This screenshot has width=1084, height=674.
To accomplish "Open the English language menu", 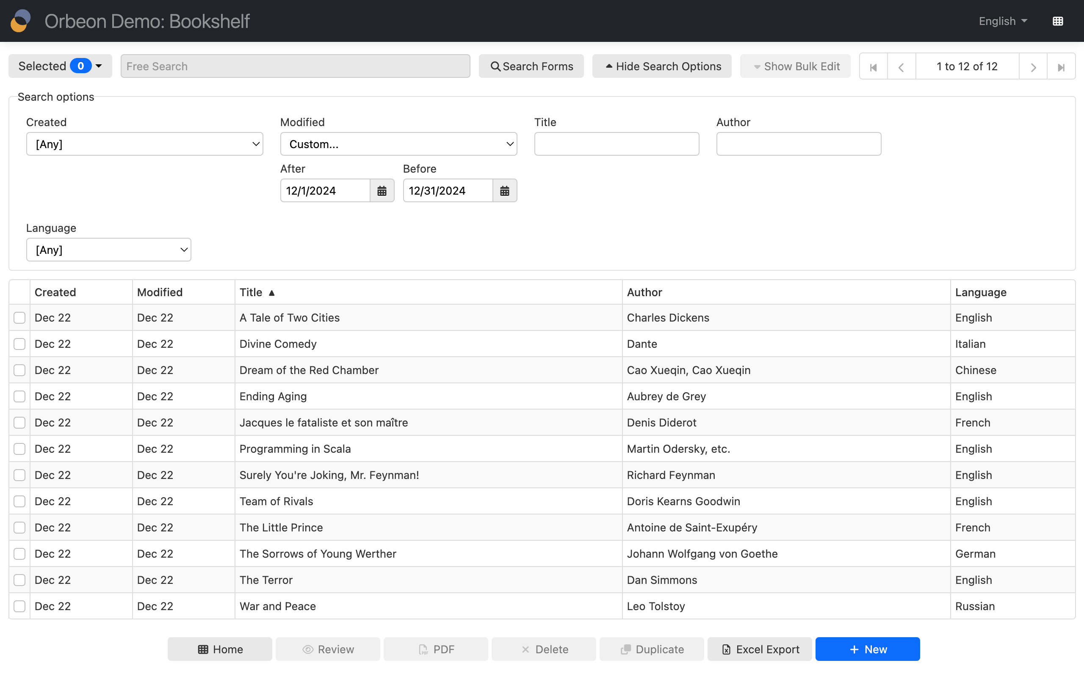I will click(x=1003, y=21).
